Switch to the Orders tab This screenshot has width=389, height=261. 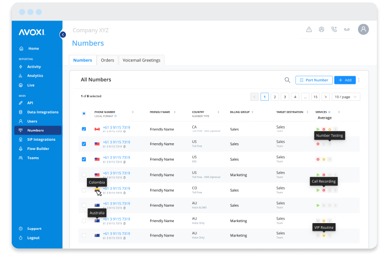107,60
